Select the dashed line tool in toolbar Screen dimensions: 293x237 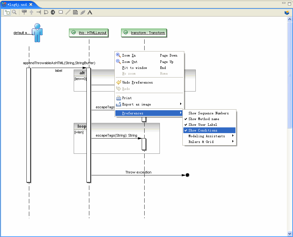(68, 12)
